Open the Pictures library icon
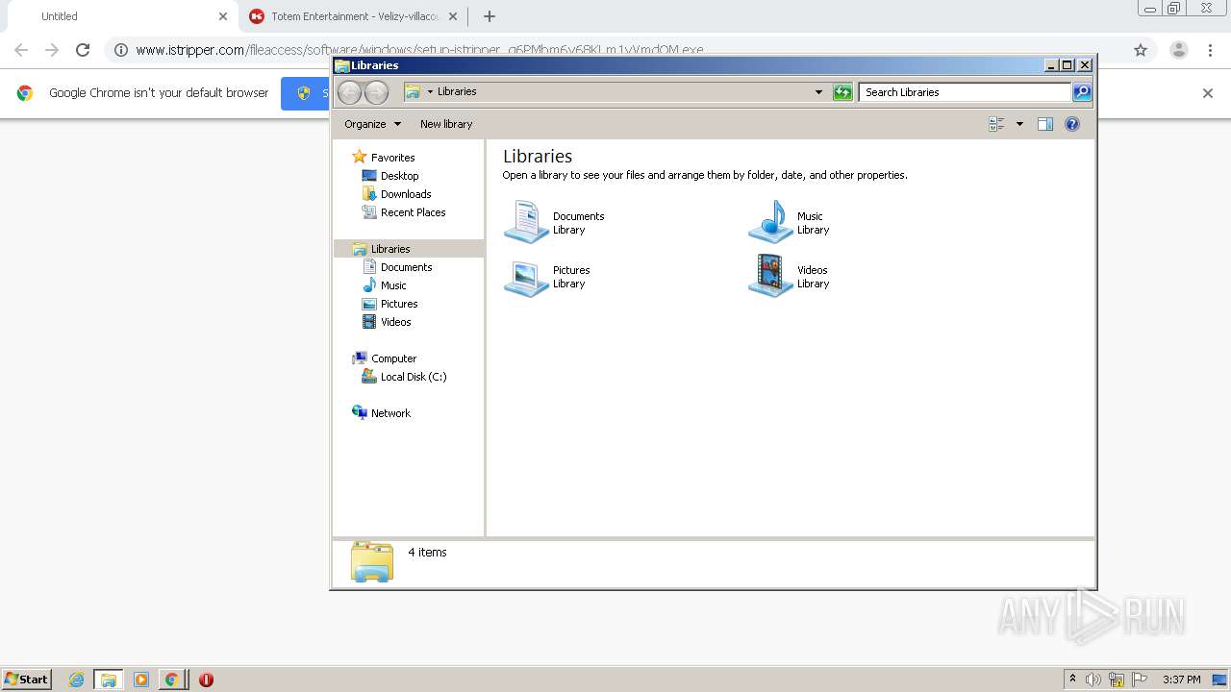Image resolution: width=1231 pixels, height=692 pixels. tap(526, 277)
